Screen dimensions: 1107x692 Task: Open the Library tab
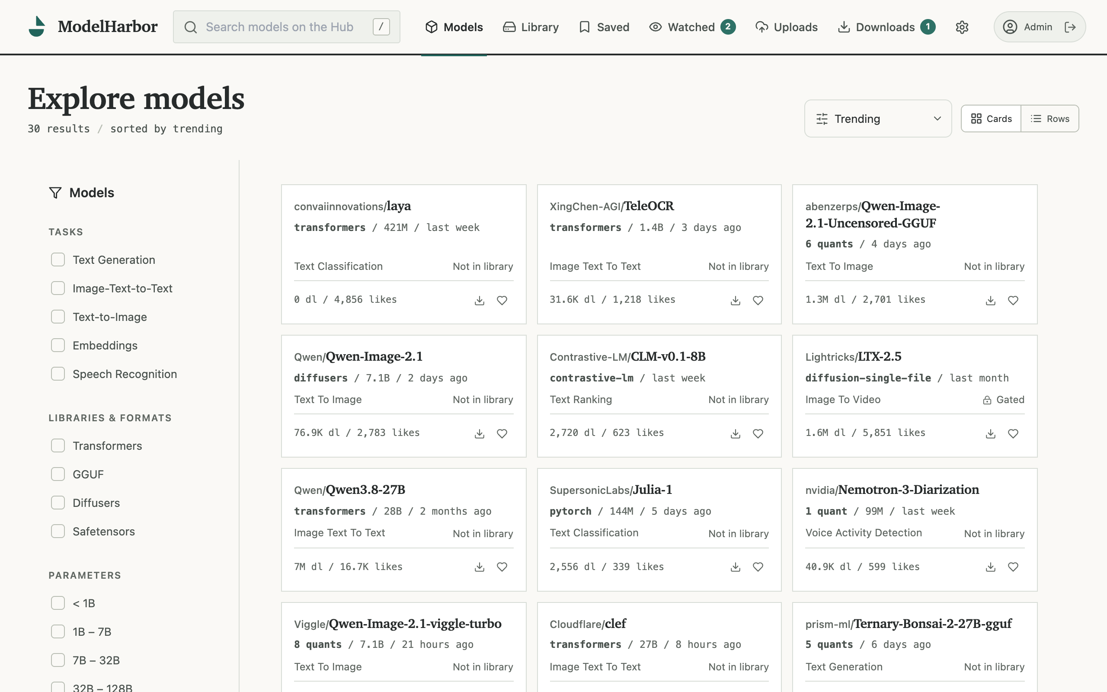point(531,27)
